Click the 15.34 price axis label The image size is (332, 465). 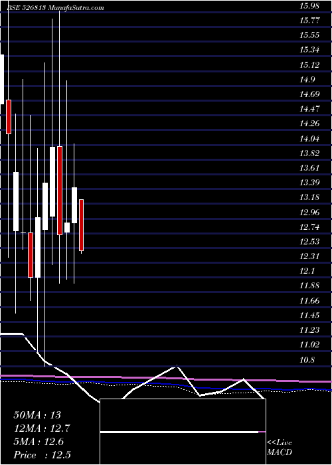tap(309, 50)
